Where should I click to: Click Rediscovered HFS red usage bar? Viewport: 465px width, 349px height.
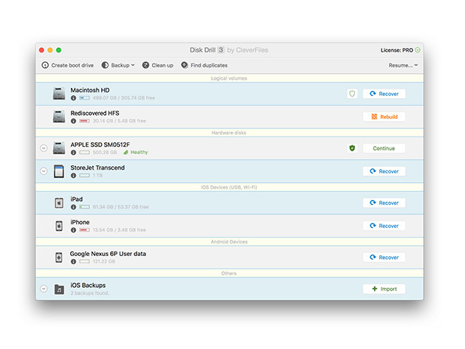pos(85,121)
